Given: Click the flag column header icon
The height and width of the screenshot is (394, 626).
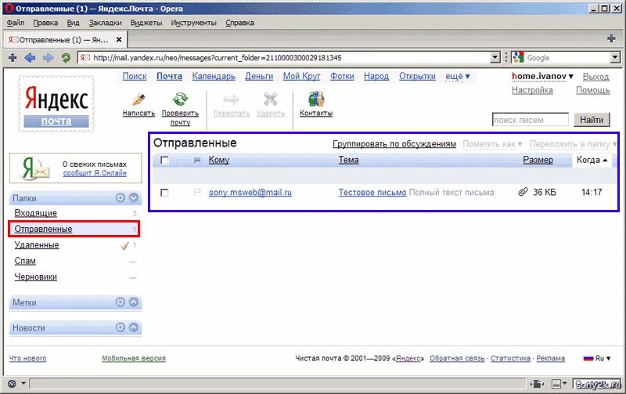Looking at the screenshot, I should click(197, 161).
